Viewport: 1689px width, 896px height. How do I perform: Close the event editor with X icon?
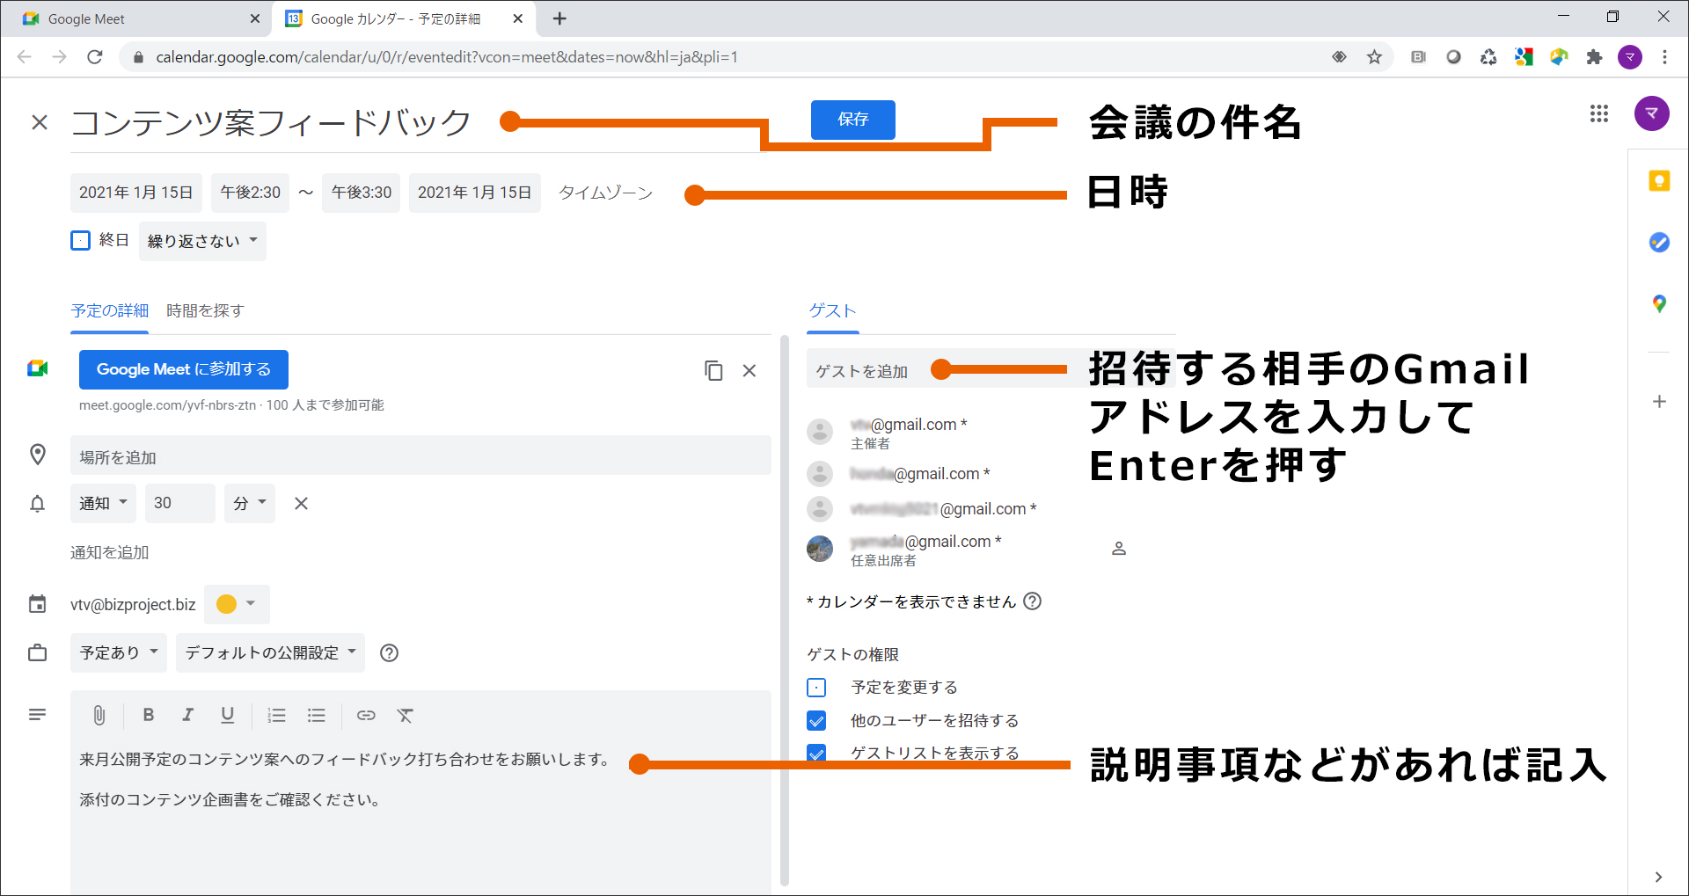(40, 122)
